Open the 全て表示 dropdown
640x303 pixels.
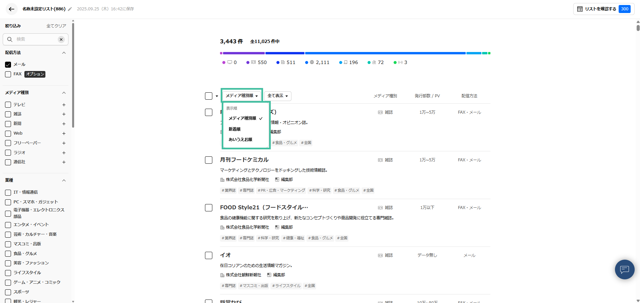(x=277, y=96)
